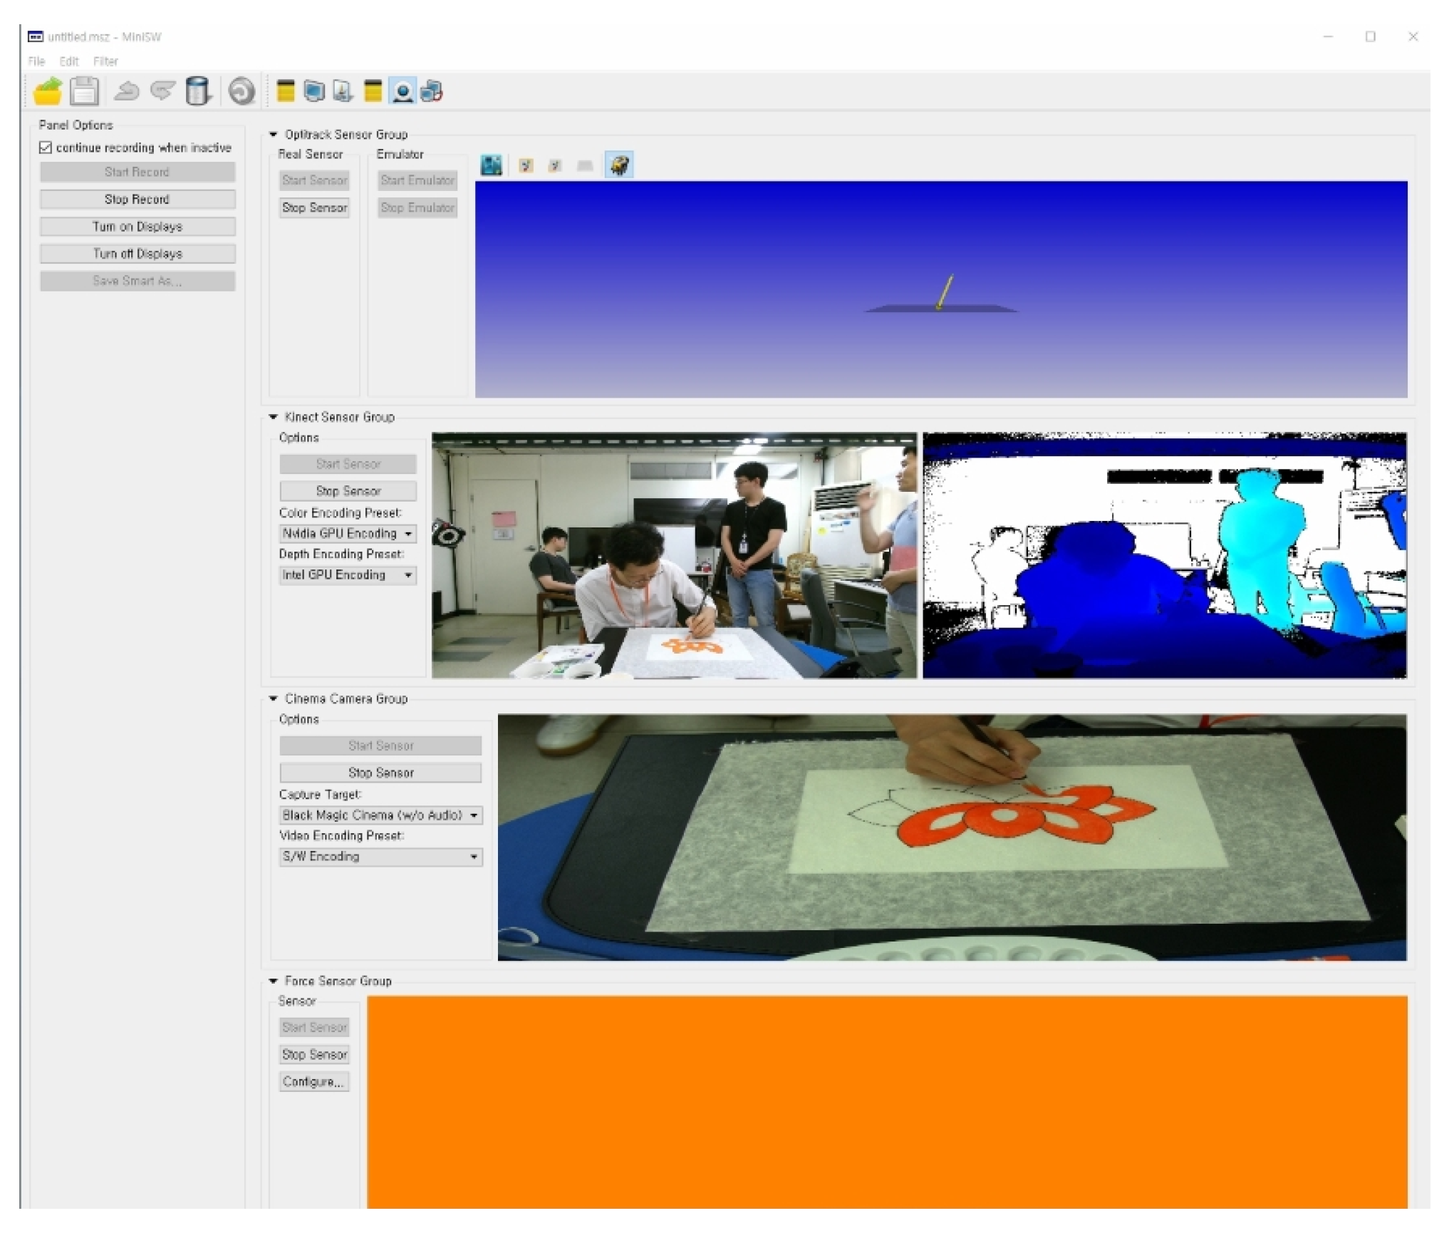Open the File menu
The image size is (1454, 1243).
coord(36,61)
